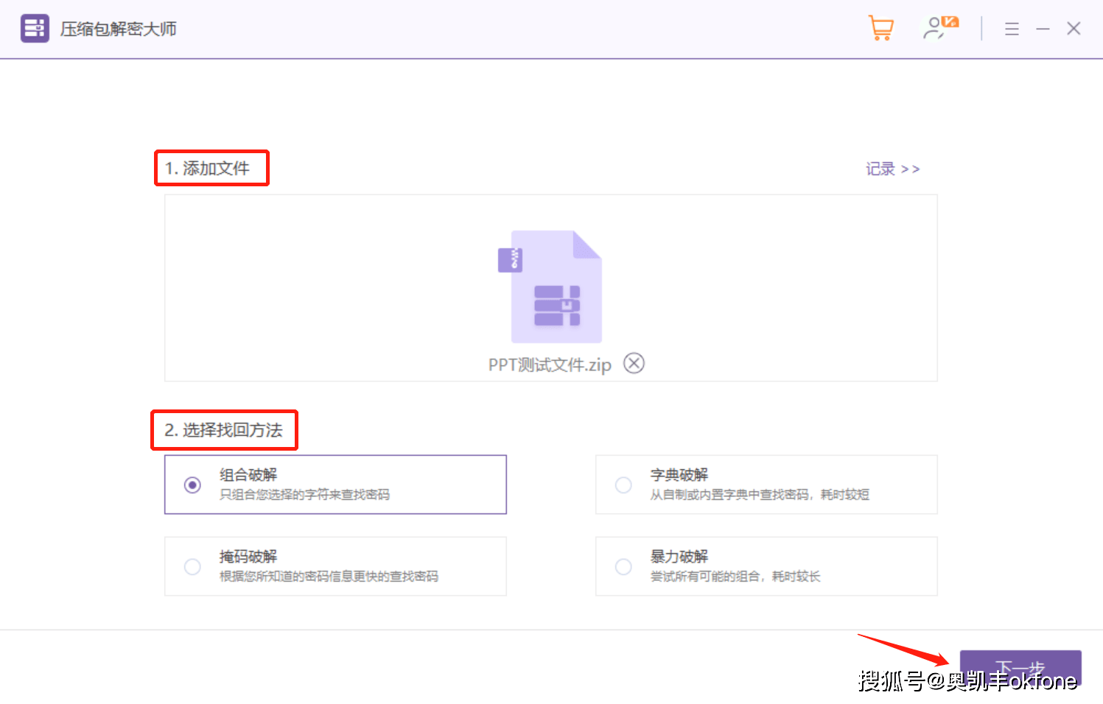Close the 压缩包解密大师 window

coord(1074,29)
